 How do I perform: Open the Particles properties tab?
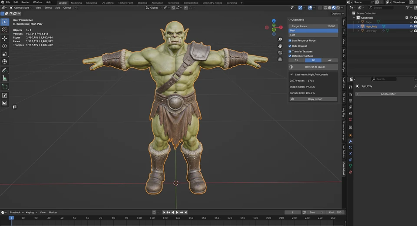click(351, 147)
